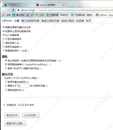Enable 屏蔽大于 media size checkbox
Screen dimensions: 113x130
click(6, 86)
